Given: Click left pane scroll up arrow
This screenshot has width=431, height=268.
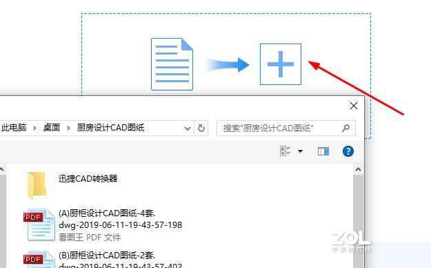Looking at the screenshot, I should (2, 169).
